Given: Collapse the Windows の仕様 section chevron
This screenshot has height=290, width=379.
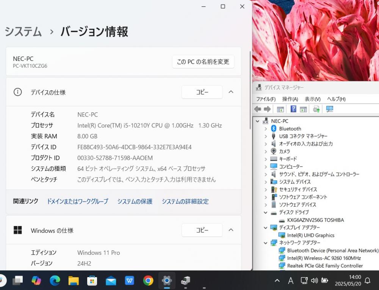Looking at the screenshot, I should 231,230.
